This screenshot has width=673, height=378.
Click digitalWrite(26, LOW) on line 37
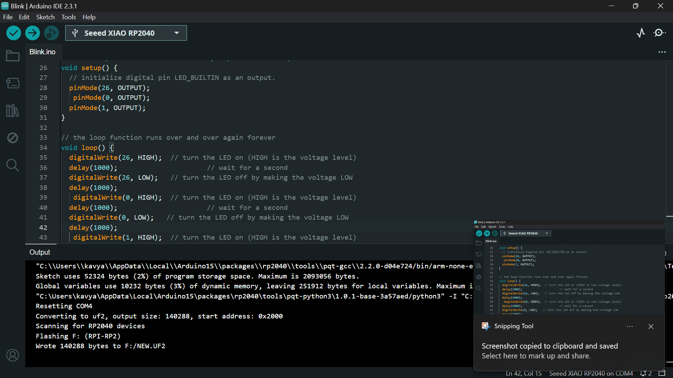113,178
